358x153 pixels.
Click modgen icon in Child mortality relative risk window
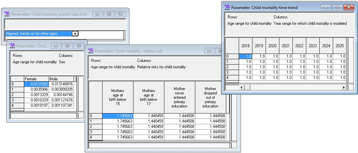coord(90,51)
